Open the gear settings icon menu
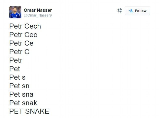This screenshot has height=118, width=159. tap(120, 10)
